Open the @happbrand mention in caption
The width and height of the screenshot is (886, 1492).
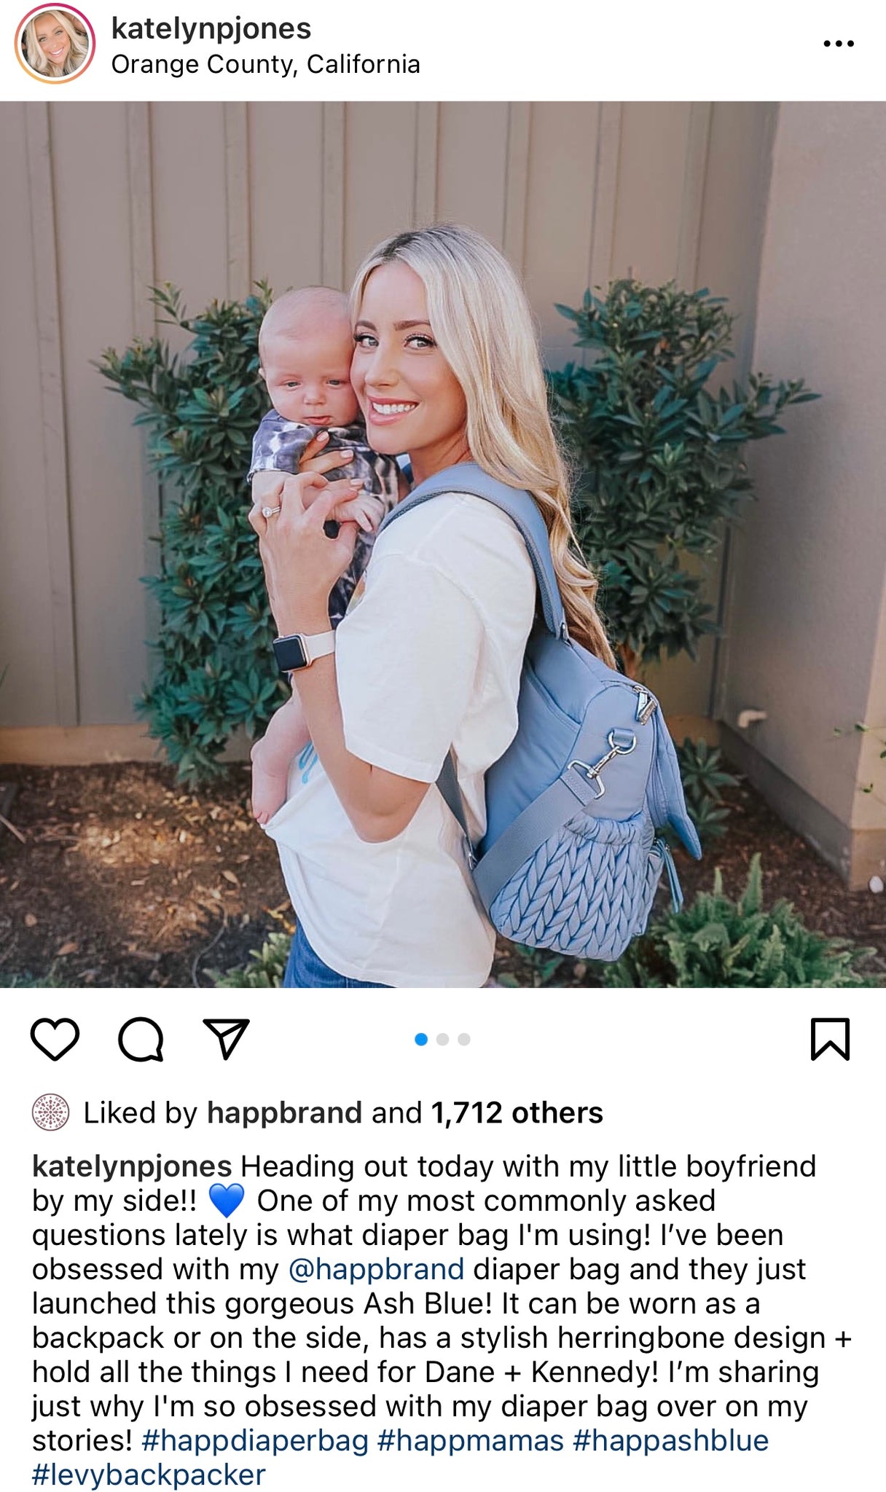point(377,1269)
